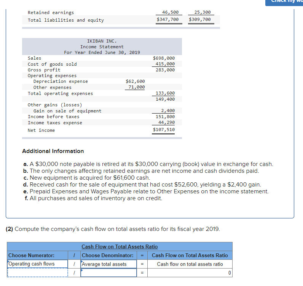The image size is (303, 286).
Task: Click the Sales amount $698,000
Action: pos(164,58)
